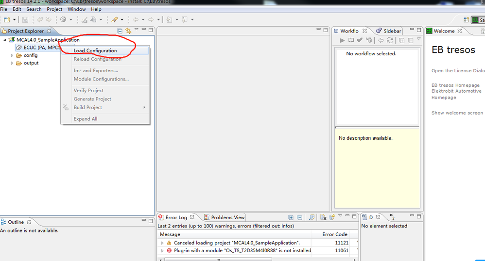Viewport: 485px width, 261px height.
Task: Click the Next Annotation toolbar icon
Action: [169, 20]
